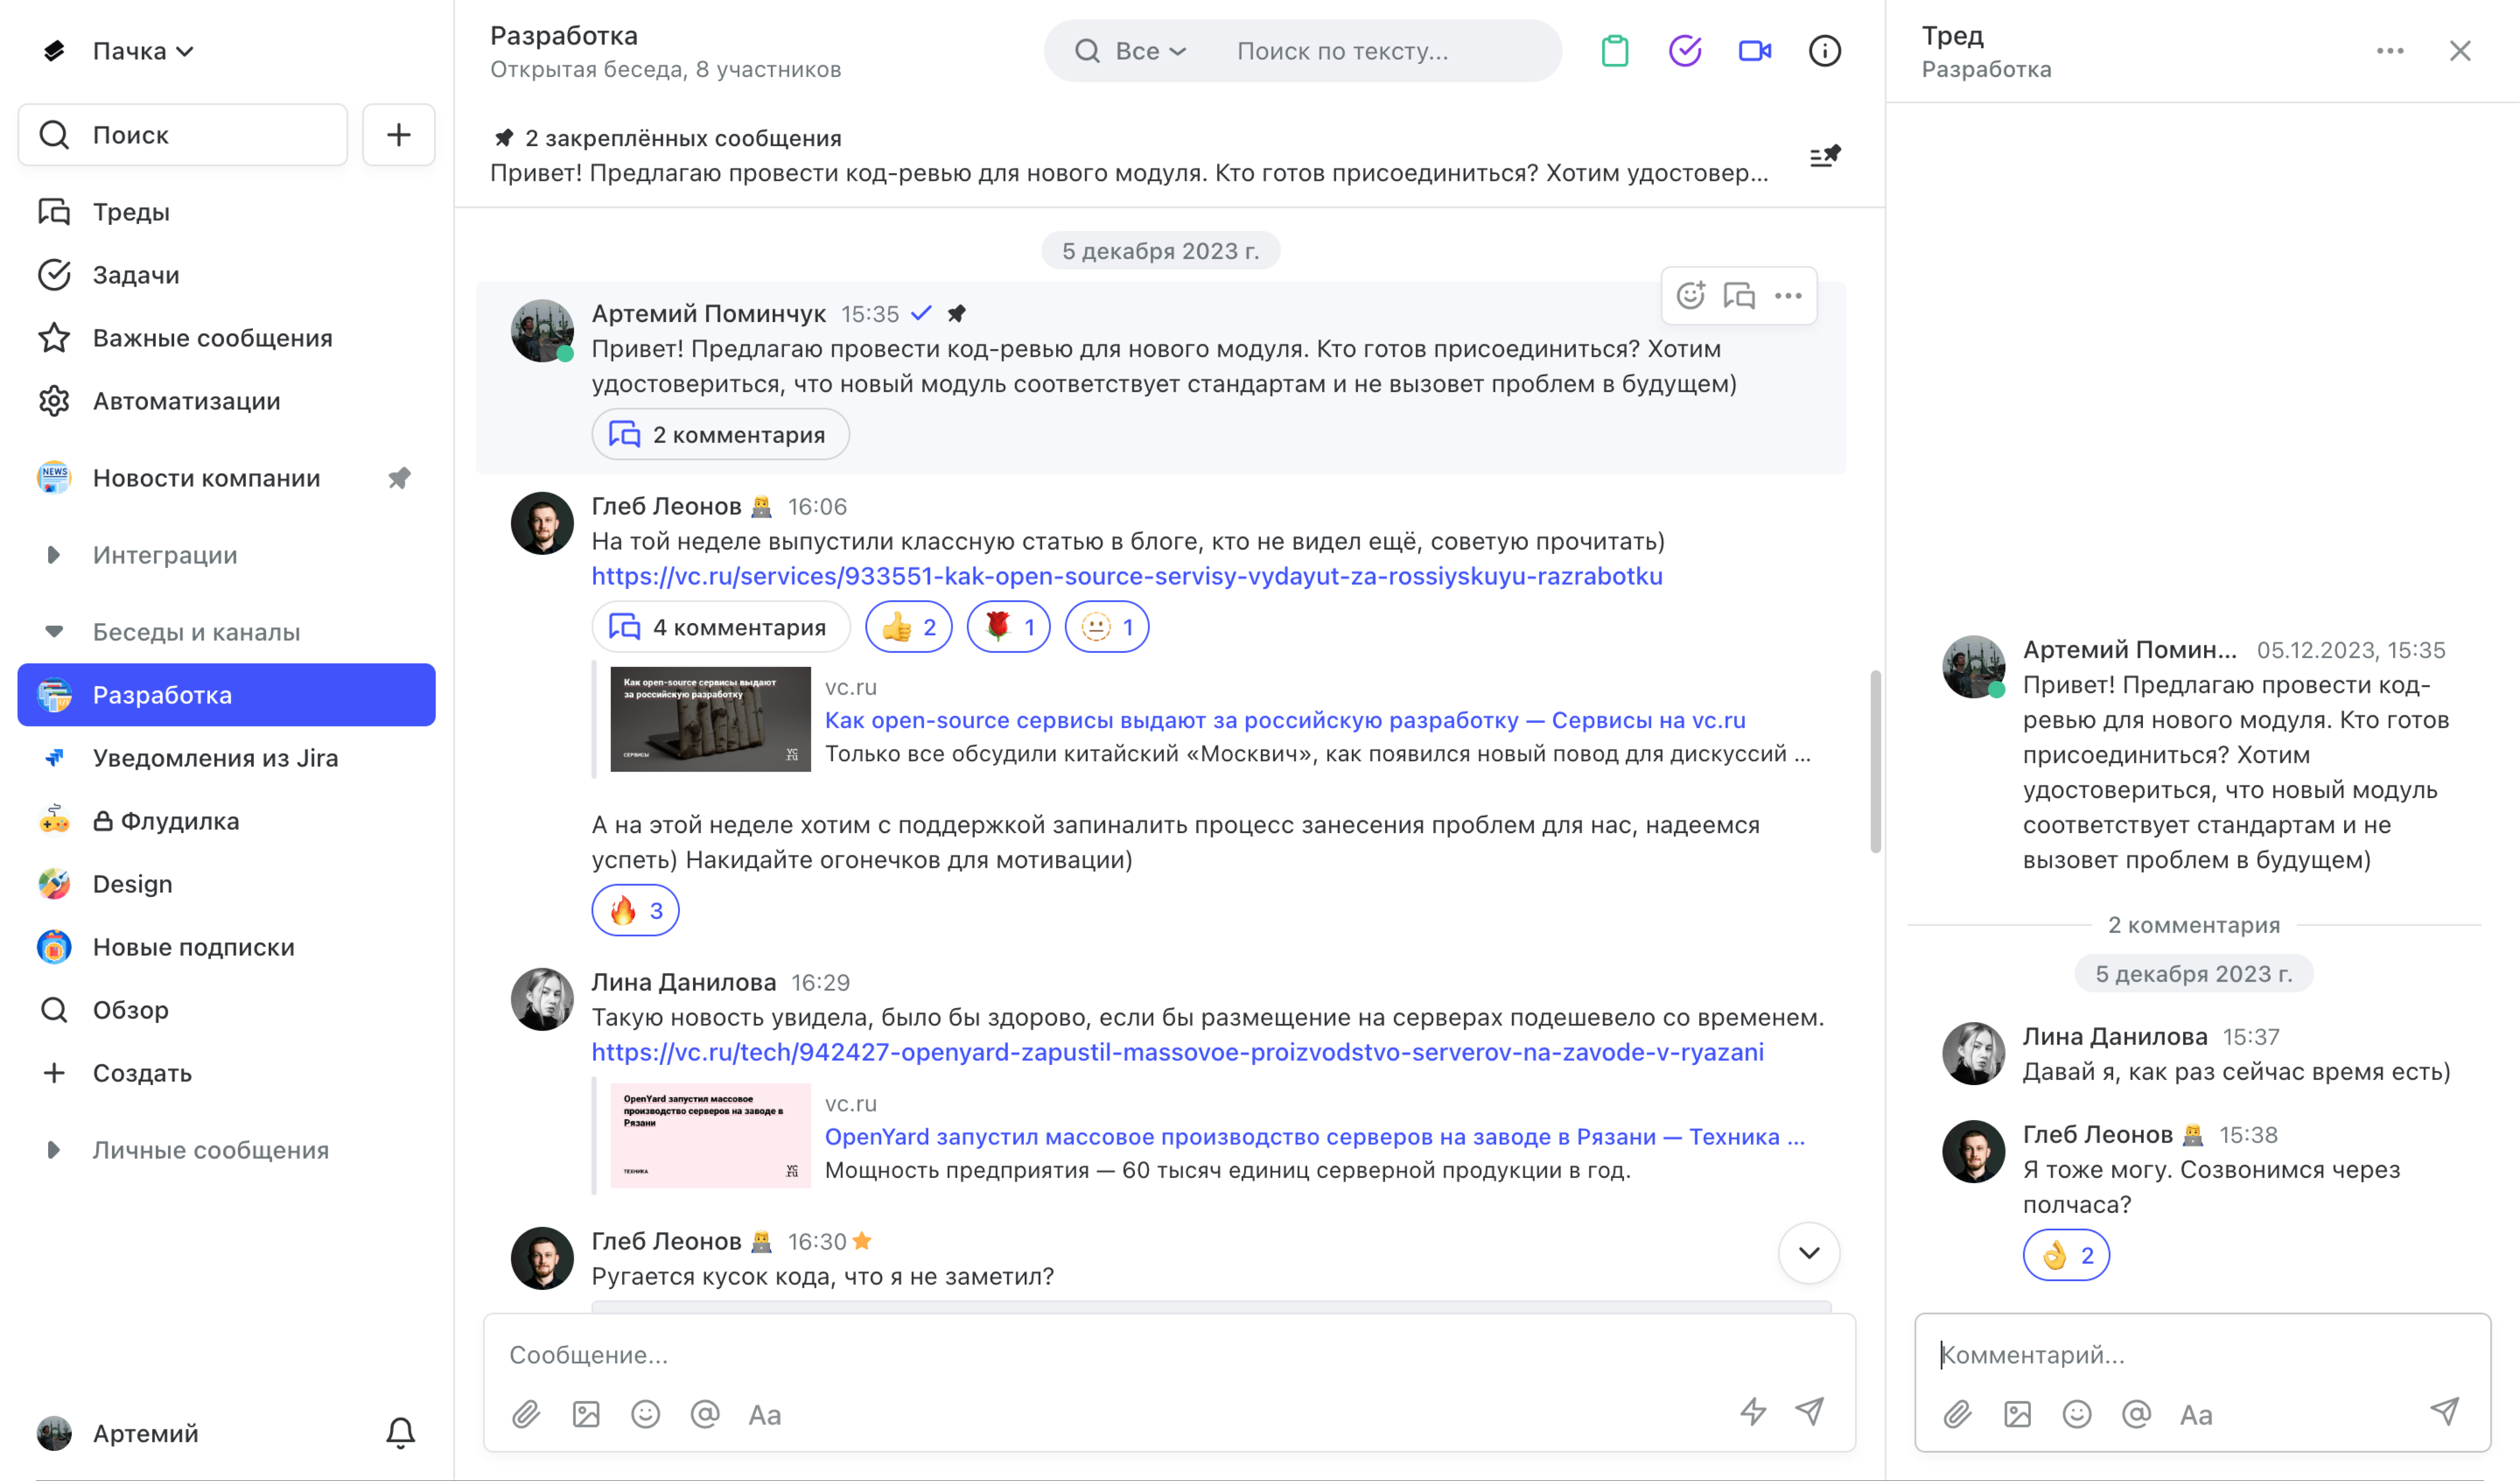The width and height of the screenshot is (2520, 1481).
Task: Focus the Сообщение input field
Action: 1169,1355
